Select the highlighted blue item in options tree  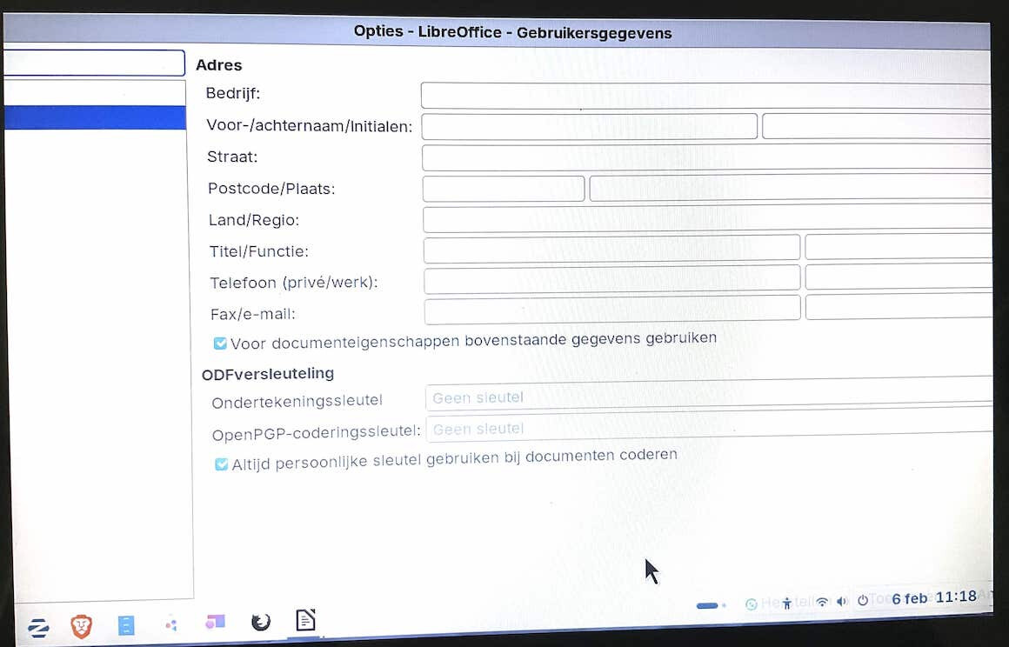pyautogui.click(x=94, y=118)
